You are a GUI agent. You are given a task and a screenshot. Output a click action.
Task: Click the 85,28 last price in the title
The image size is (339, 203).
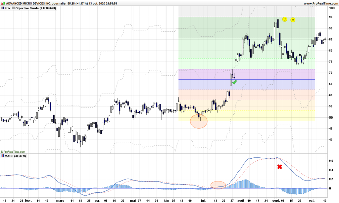pyautogui.click(x=72, y=3)
